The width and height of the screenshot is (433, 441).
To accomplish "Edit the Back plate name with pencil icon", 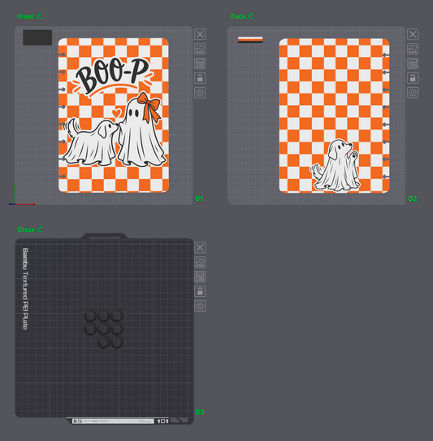I will point(251,15).
